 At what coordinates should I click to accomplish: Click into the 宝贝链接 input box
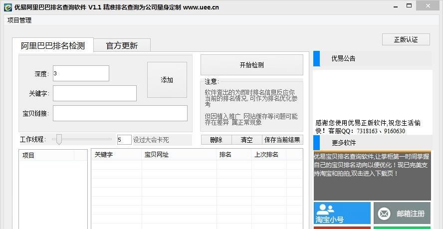coord(120,113)
